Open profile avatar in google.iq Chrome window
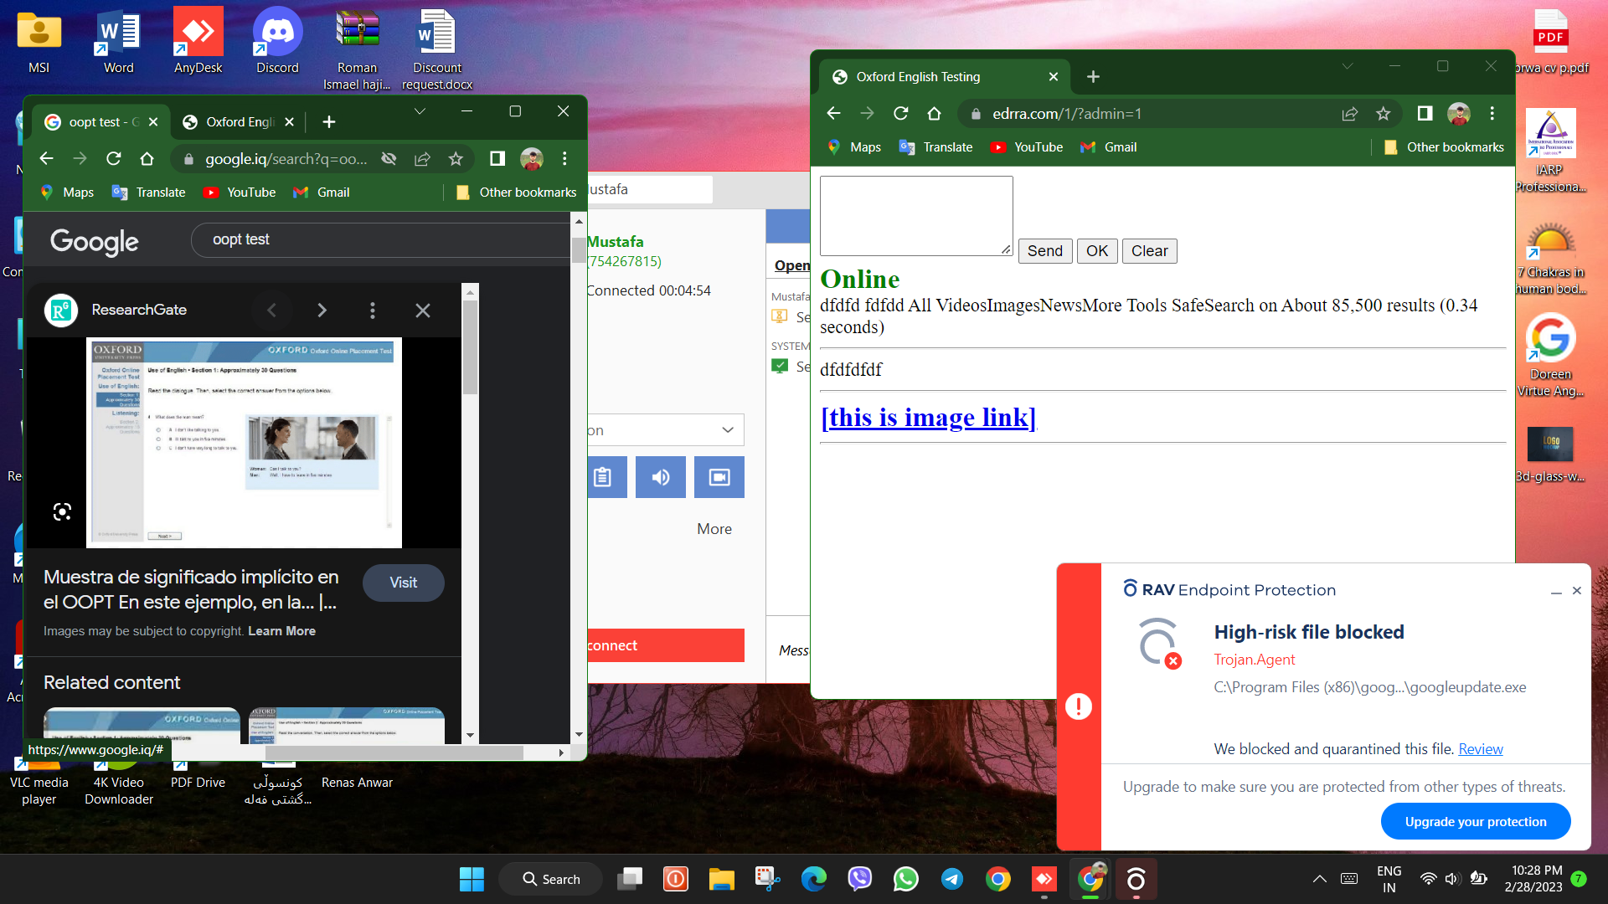Screen dimensions: 1608x904 pyautogui.click(x=532, y=159)
